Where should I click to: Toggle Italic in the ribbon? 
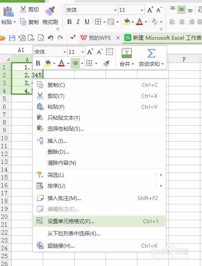coord(78,22)
